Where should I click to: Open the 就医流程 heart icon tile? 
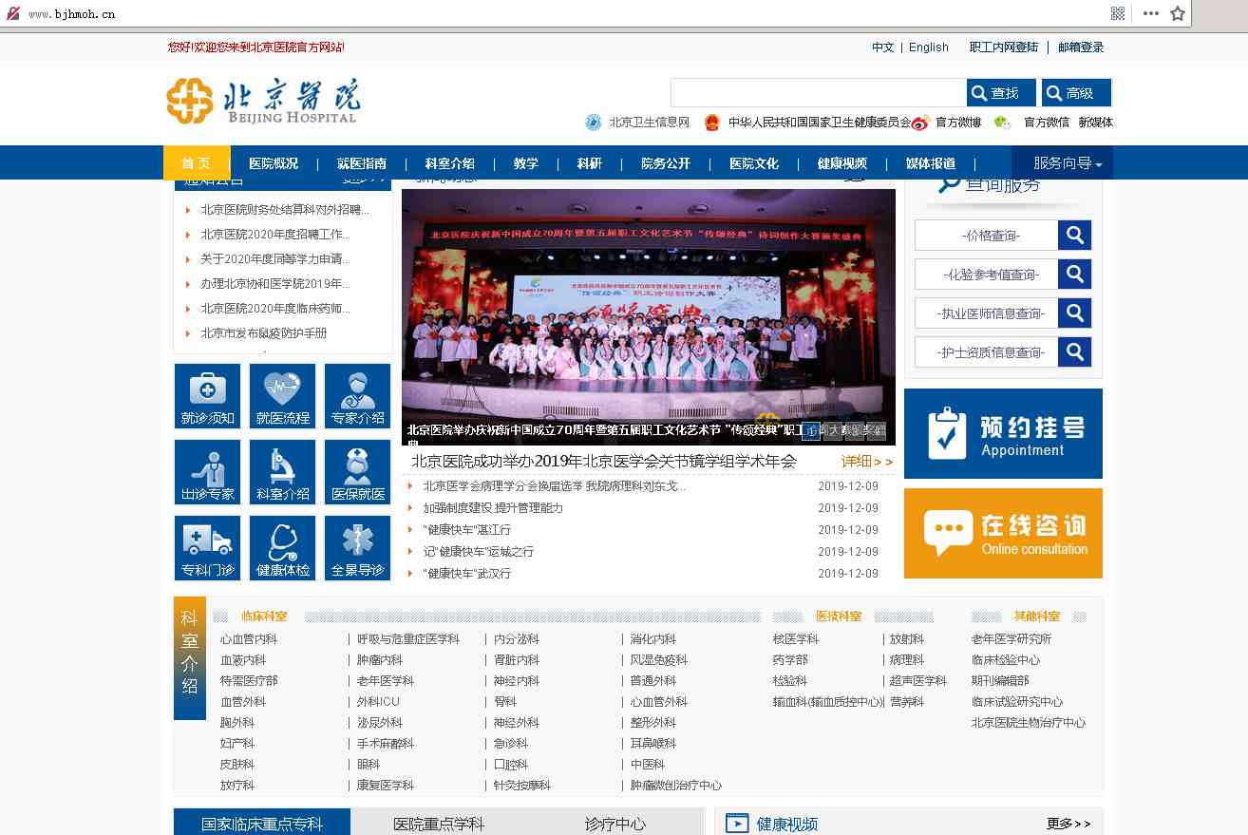(282, 396)
